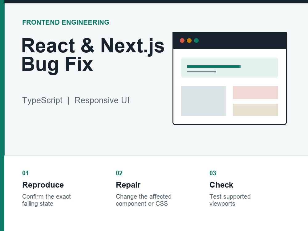The width and height of the screenshot is (308, 231).
Task: Click the mint green banner in the mockup
Action: [229, 67]
